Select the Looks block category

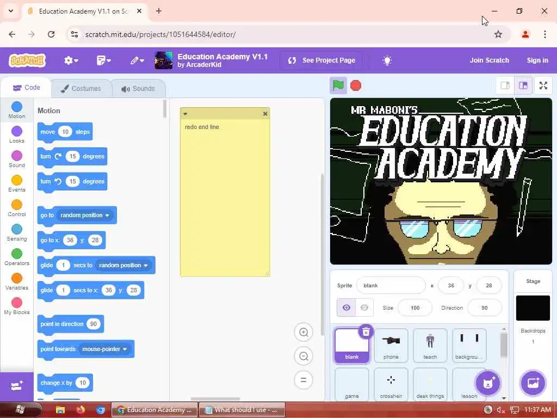pyautogui.click(x=17, y=135)
